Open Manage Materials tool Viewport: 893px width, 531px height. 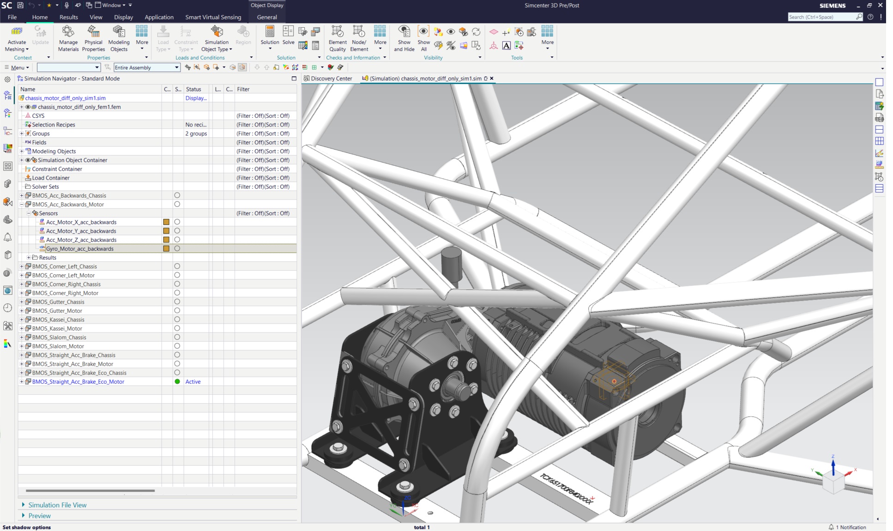pyautogui.click(x=68, y=32)
